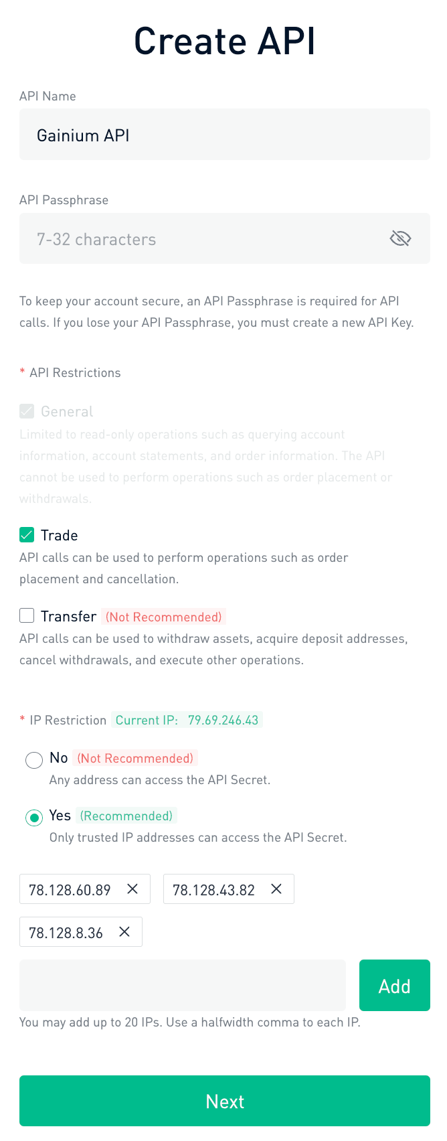Click the API Name field showing Gainium API
The image size is (447, 1141).
(224, 134)
